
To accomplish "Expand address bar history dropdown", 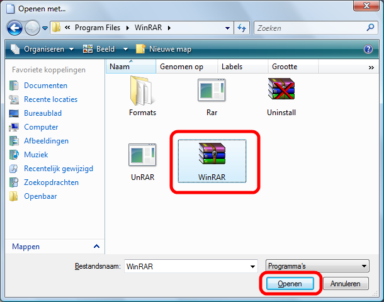I will (x=227, y=28).
